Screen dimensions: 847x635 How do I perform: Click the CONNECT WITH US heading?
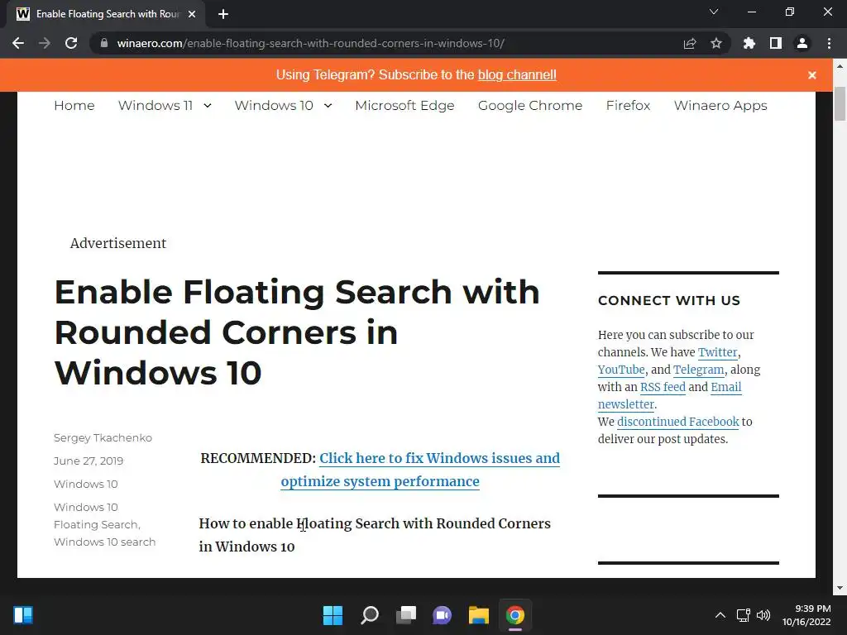(668, 300)
